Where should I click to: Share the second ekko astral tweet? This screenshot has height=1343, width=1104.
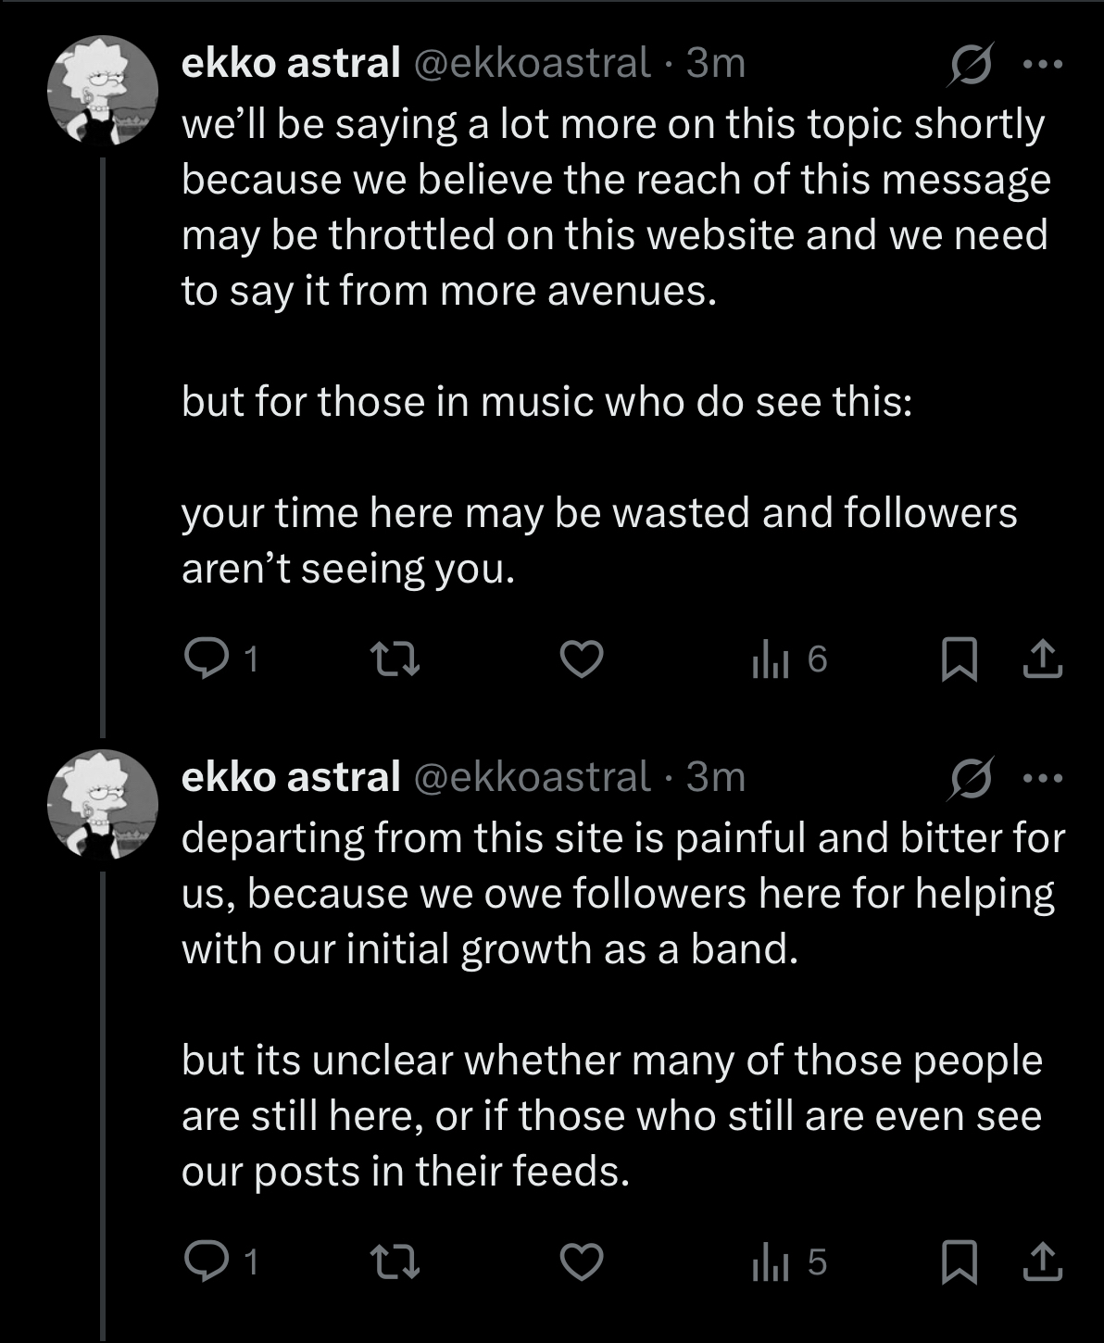pos(1042,1261)
